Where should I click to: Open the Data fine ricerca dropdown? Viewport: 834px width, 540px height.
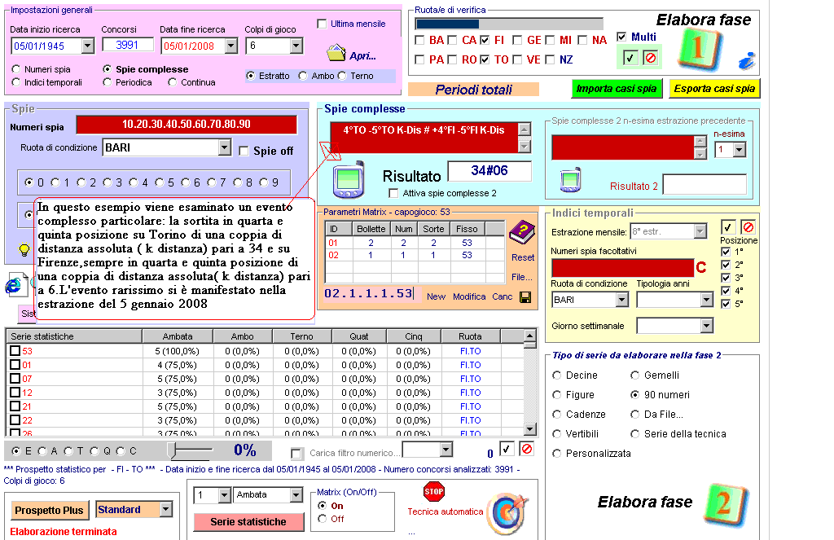pos(230,46)
